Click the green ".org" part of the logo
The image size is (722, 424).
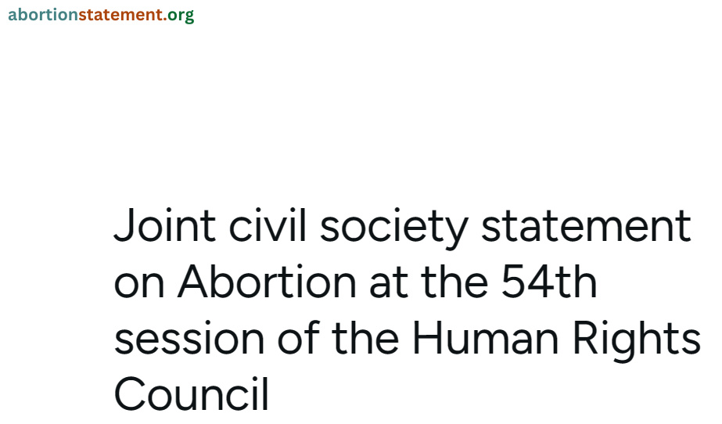pos(178,15)
